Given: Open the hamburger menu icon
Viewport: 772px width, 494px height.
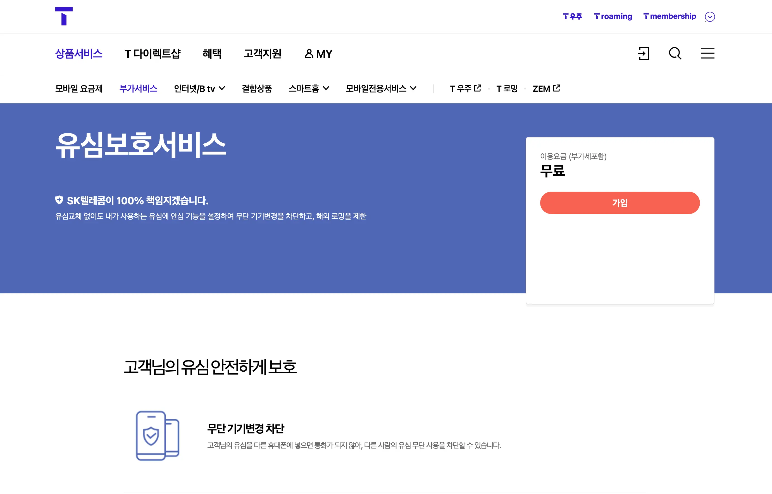Looking at the screenshot, I should coord(707,53).
